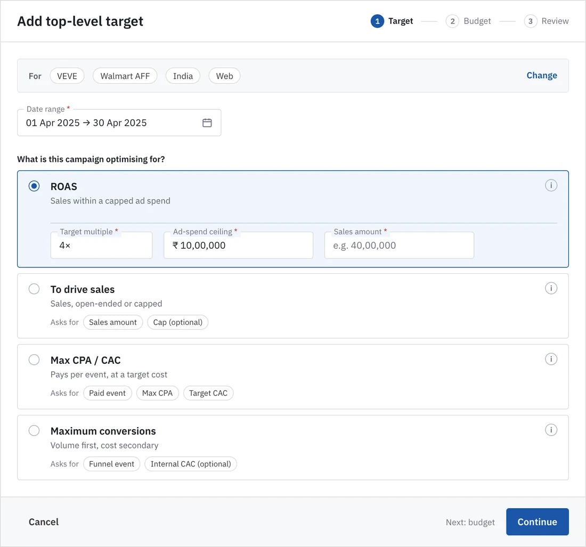Image resolution: width=586 pixels, height=547 pixels.
Task: Click 'Volume first, cost secondary' text
Action: pos(104,445)
